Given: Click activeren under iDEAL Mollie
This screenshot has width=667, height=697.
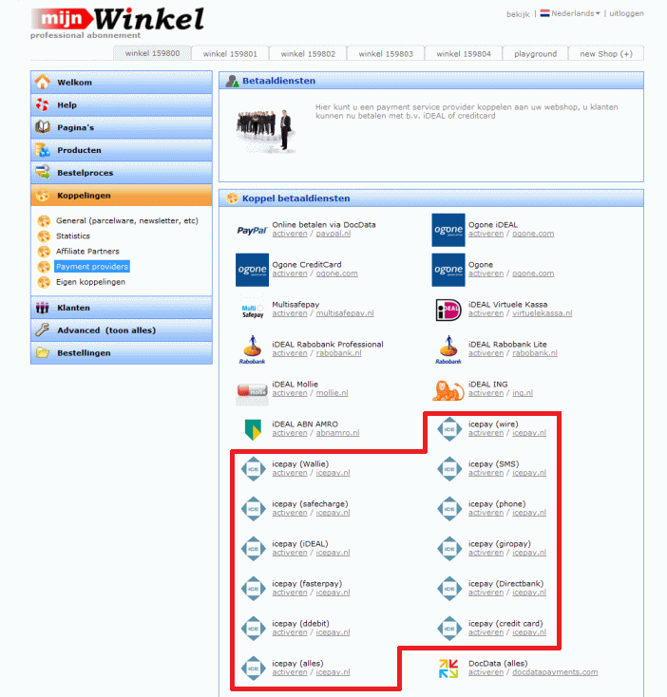Looking at the screenshot, I should pyautogui.click(x=290, y=393).
